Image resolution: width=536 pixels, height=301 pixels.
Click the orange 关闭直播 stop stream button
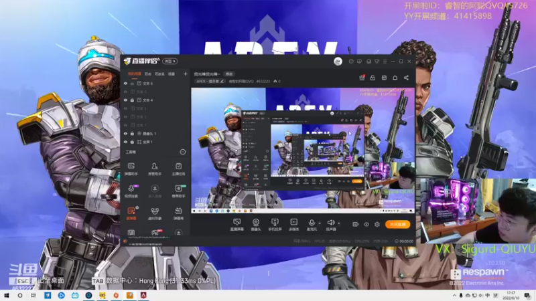(x=397, y=224)
